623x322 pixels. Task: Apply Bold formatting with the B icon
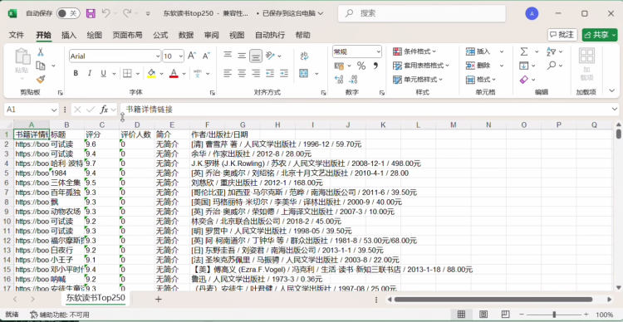click(x=76, y=74)
